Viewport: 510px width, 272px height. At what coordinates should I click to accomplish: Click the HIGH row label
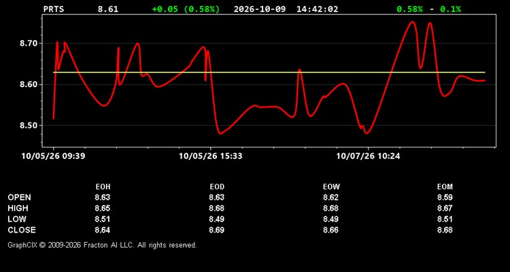18,208
